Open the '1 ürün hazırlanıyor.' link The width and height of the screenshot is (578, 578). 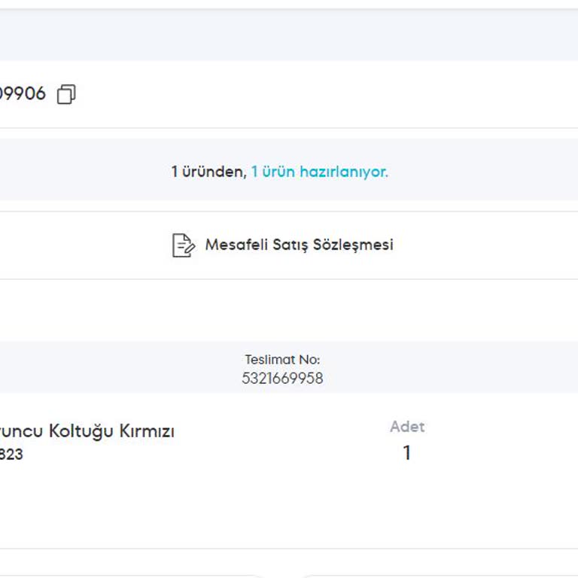tap(319, 172)
